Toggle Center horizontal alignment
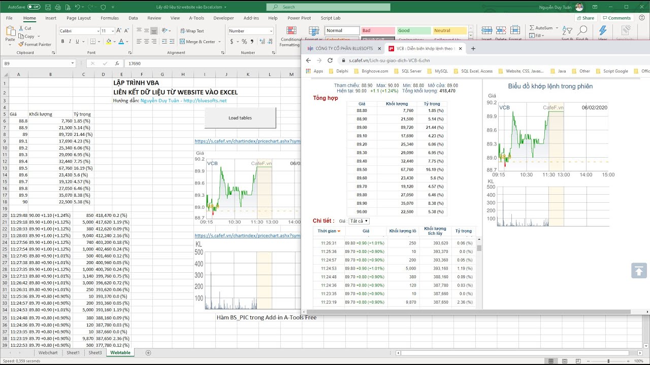This screenshot has width=650, height=365. pyautogui.click(x=147, y=42)
